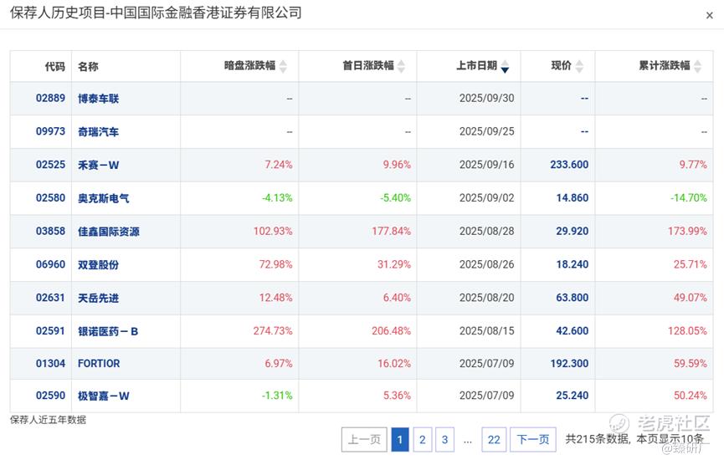Close the sponsor history dialog

[x=709, y=16]
